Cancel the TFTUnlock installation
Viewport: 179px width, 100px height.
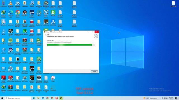[x=94, y=71]
